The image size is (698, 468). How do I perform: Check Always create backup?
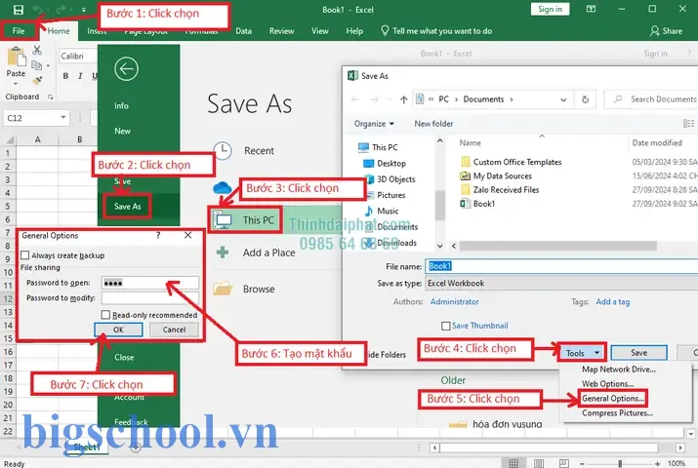(25, 255)
